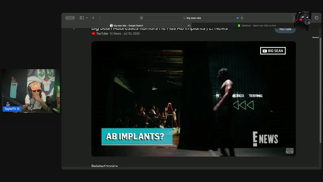Open the sidebar dropdown chevron
Viewport: 323px width, 182px height.
click(87, 18)
